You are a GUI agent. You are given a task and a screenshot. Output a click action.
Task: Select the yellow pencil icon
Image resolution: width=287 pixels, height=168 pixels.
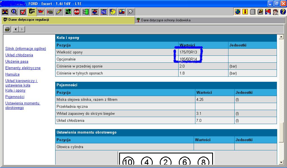click(x=59, y=12)
